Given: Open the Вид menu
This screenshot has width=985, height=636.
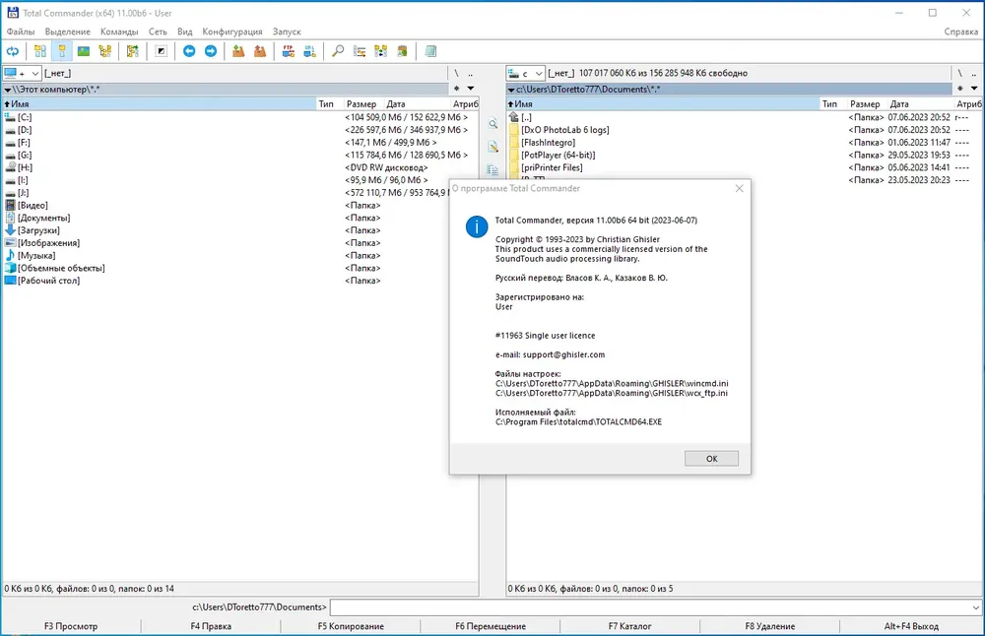Looking at the screenshot, I should point(185,32).
